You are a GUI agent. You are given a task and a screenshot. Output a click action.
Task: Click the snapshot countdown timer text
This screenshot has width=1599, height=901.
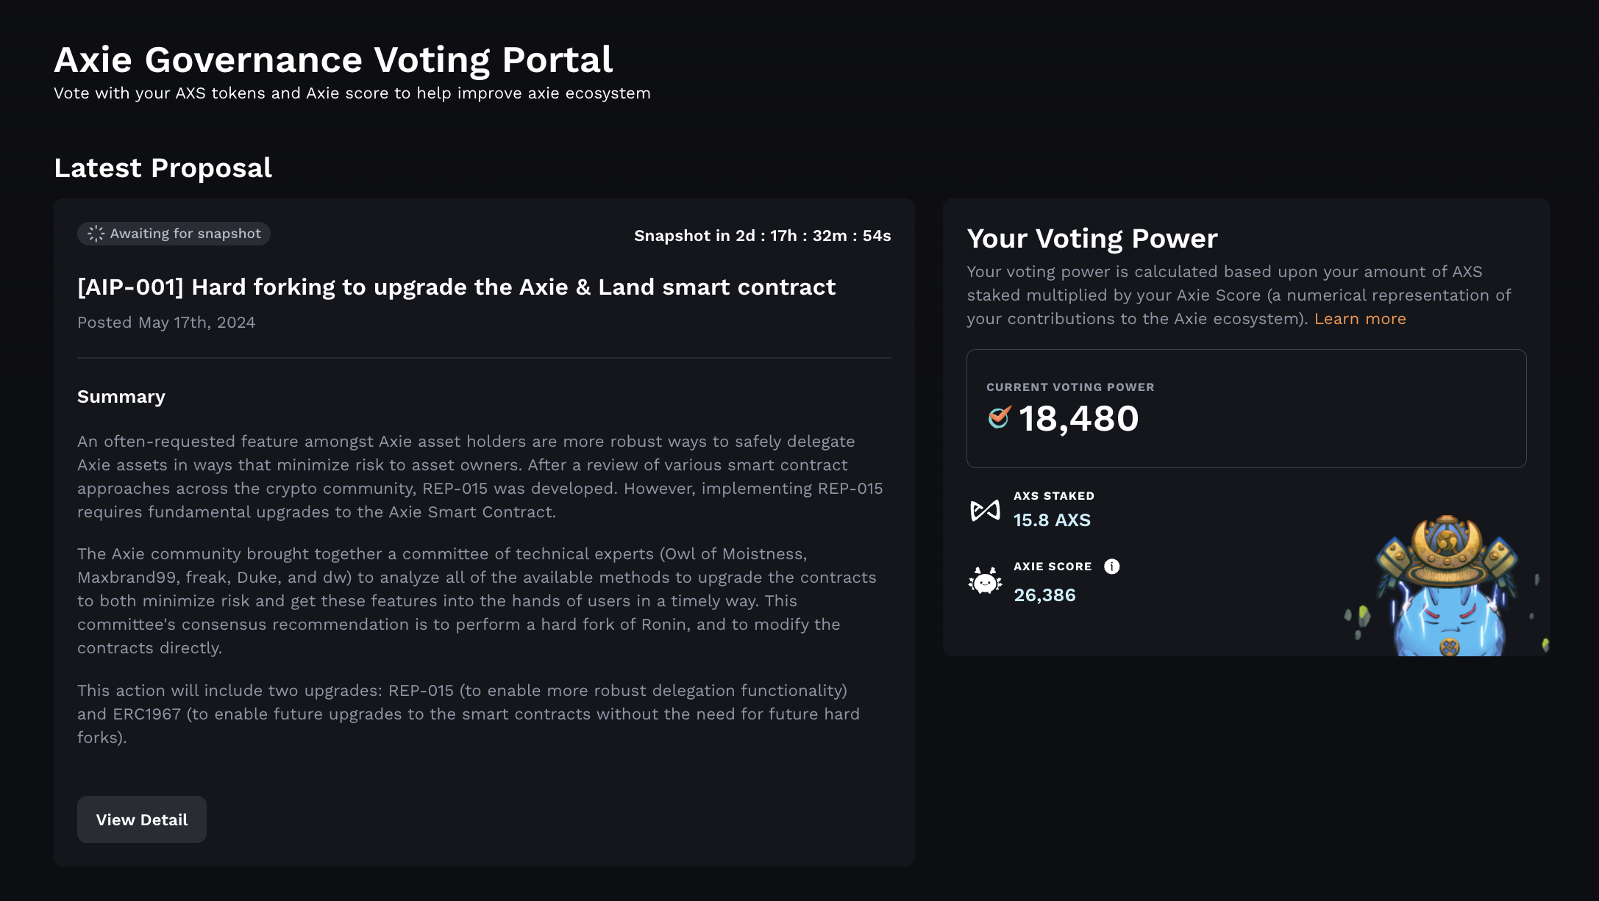tap(762, 236)
